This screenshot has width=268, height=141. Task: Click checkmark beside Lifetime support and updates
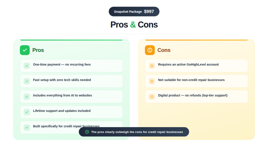(x=27, y=112)
